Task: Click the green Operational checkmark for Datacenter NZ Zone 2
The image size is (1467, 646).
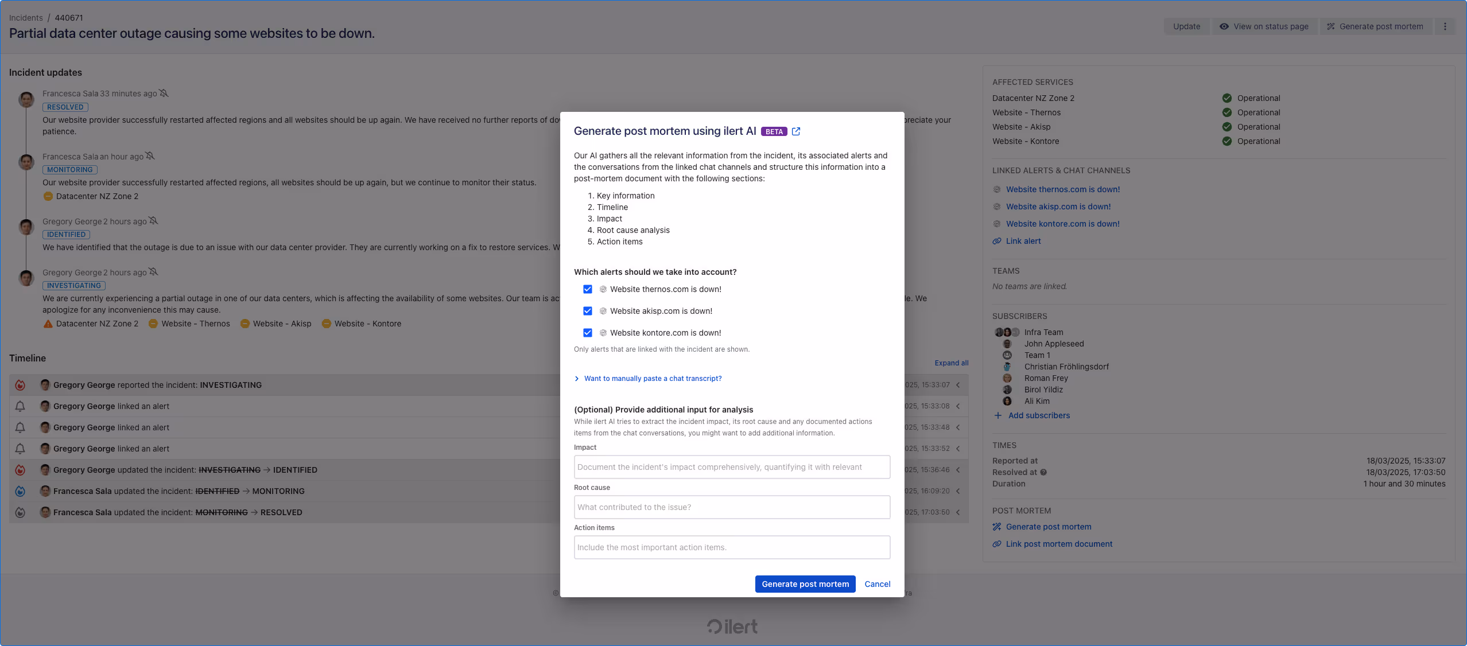Action: point(1227,98)
